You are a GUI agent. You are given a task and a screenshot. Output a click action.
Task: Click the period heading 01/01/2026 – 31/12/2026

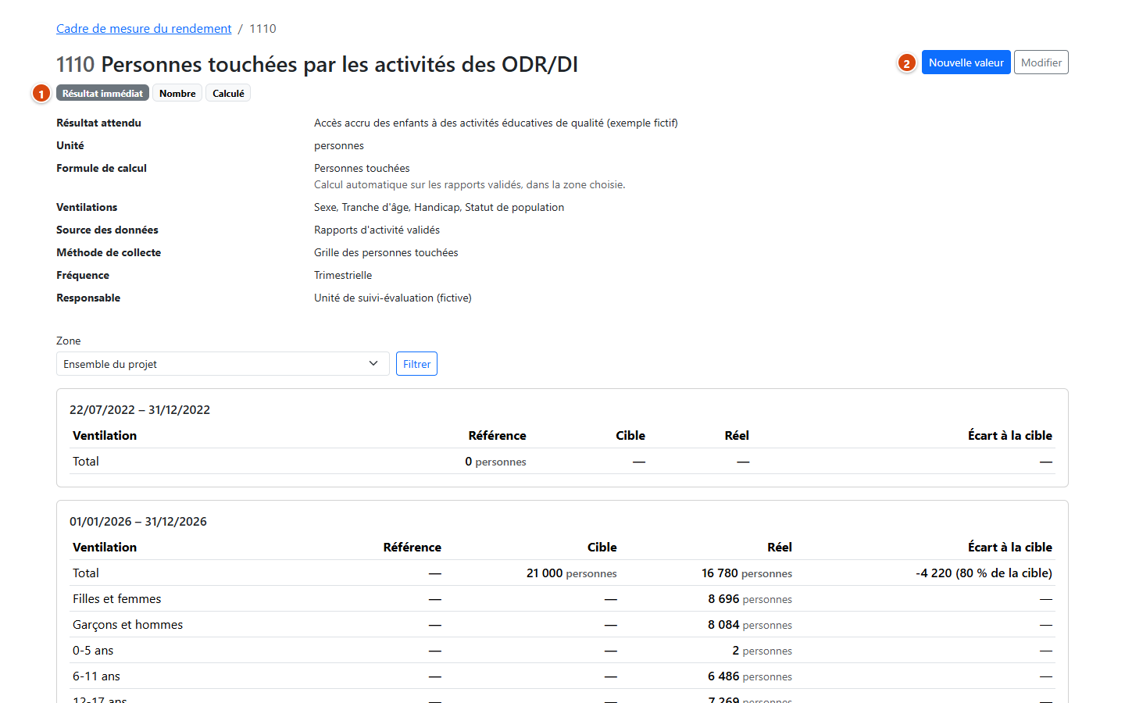point(138,522)
